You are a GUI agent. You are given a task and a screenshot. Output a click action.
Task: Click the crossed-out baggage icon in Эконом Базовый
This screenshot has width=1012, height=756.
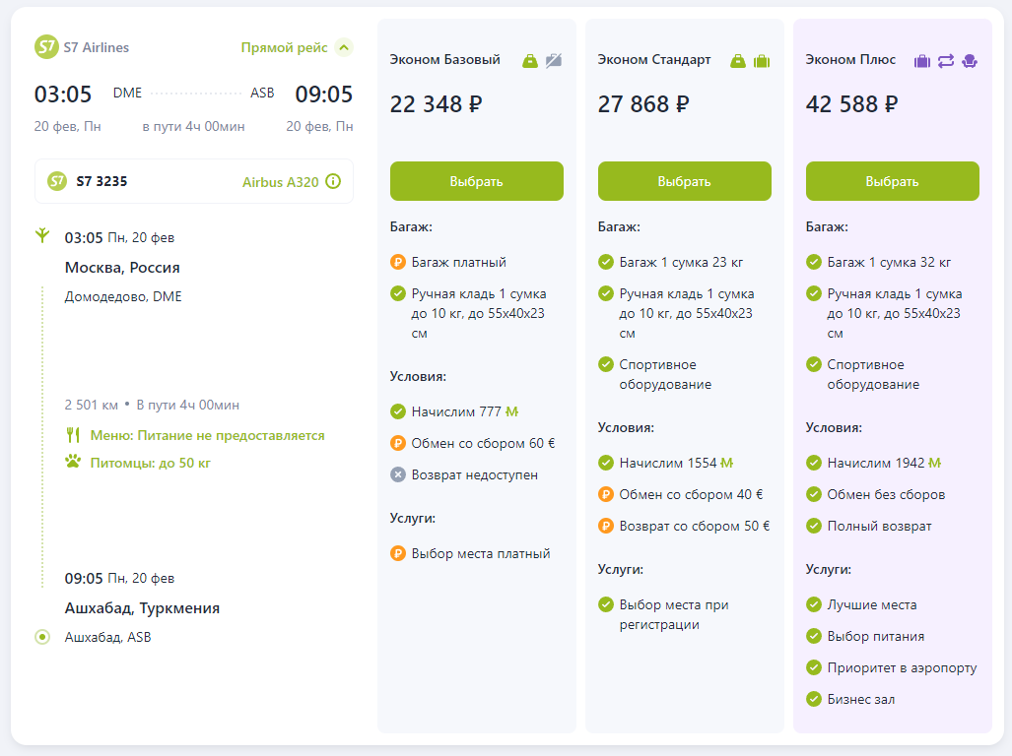(554, 61)
